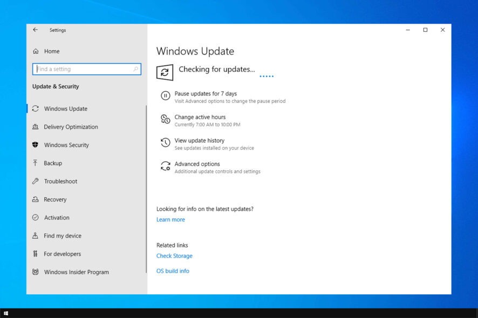
Task: Click the large update refresh icon
Action: click(x=165, y=73)
